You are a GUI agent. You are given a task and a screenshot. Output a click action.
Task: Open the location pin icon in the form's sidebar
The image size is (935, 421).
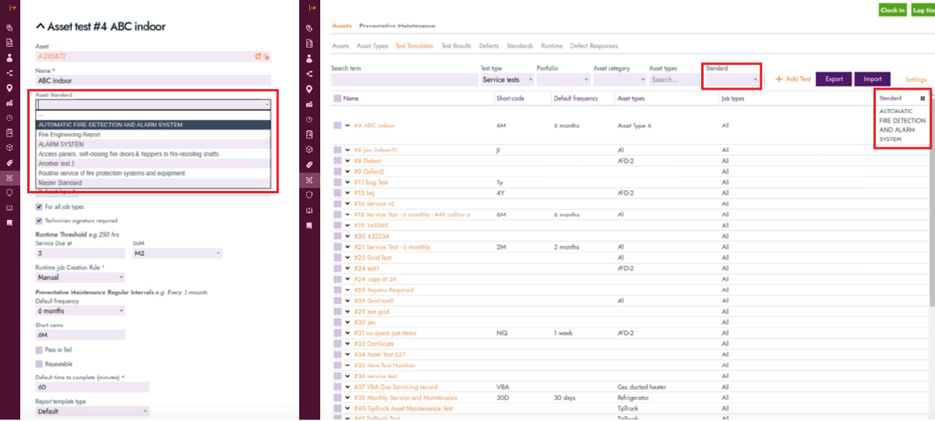tap(10, 88)
